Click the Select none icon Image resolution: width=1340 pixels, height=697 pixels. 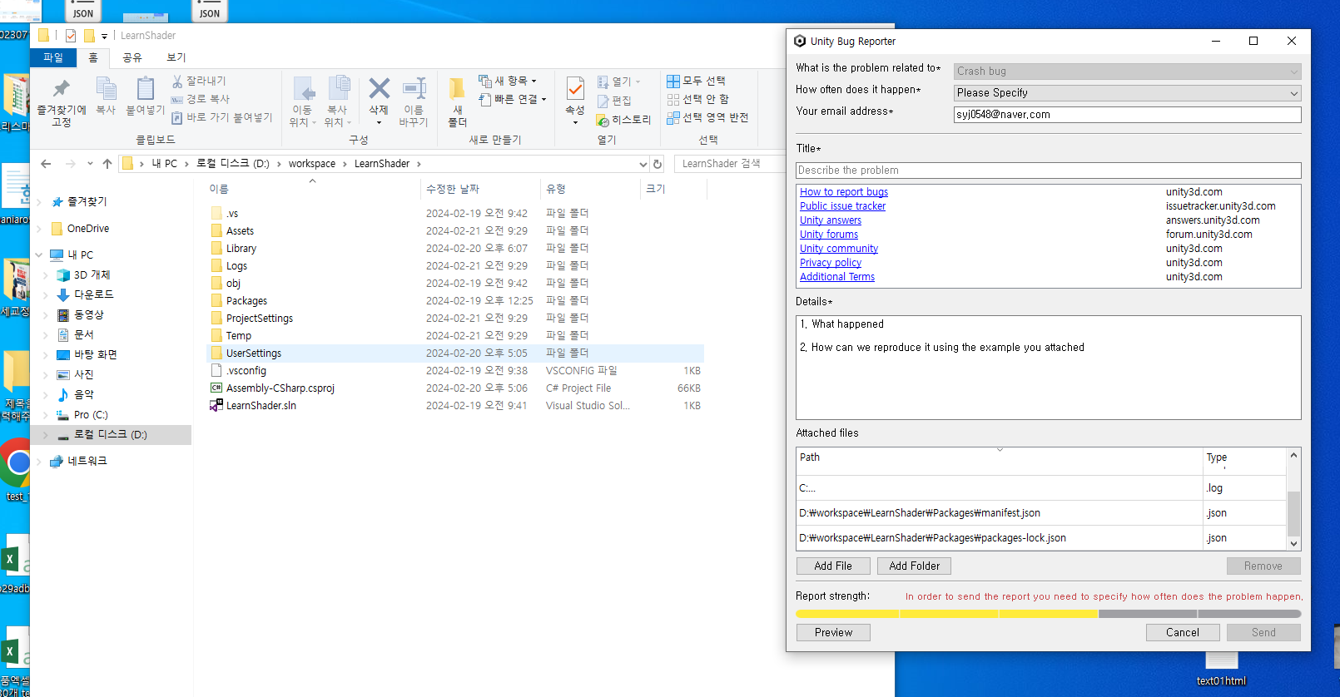coord(673,99)
